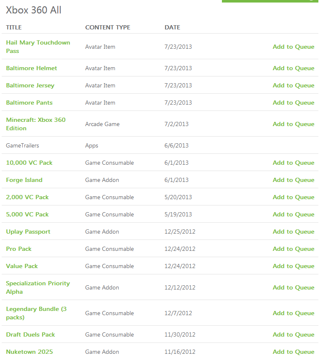Open Specialization Priority Alpha link
The width and height of the screenshot is (323, 358).
point(38,287)
